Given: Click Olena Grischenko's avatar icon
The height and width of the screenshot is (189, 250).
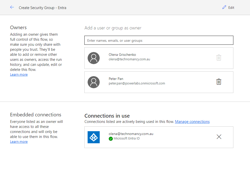Looking at the screenshot, I should pyautogui.click(x=94, y=58).
